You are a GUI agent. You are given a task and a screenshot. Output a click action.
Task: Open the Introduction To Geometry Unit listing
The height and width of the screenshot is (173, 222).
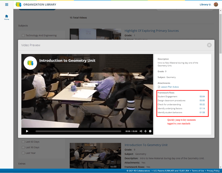pos(146,145)
